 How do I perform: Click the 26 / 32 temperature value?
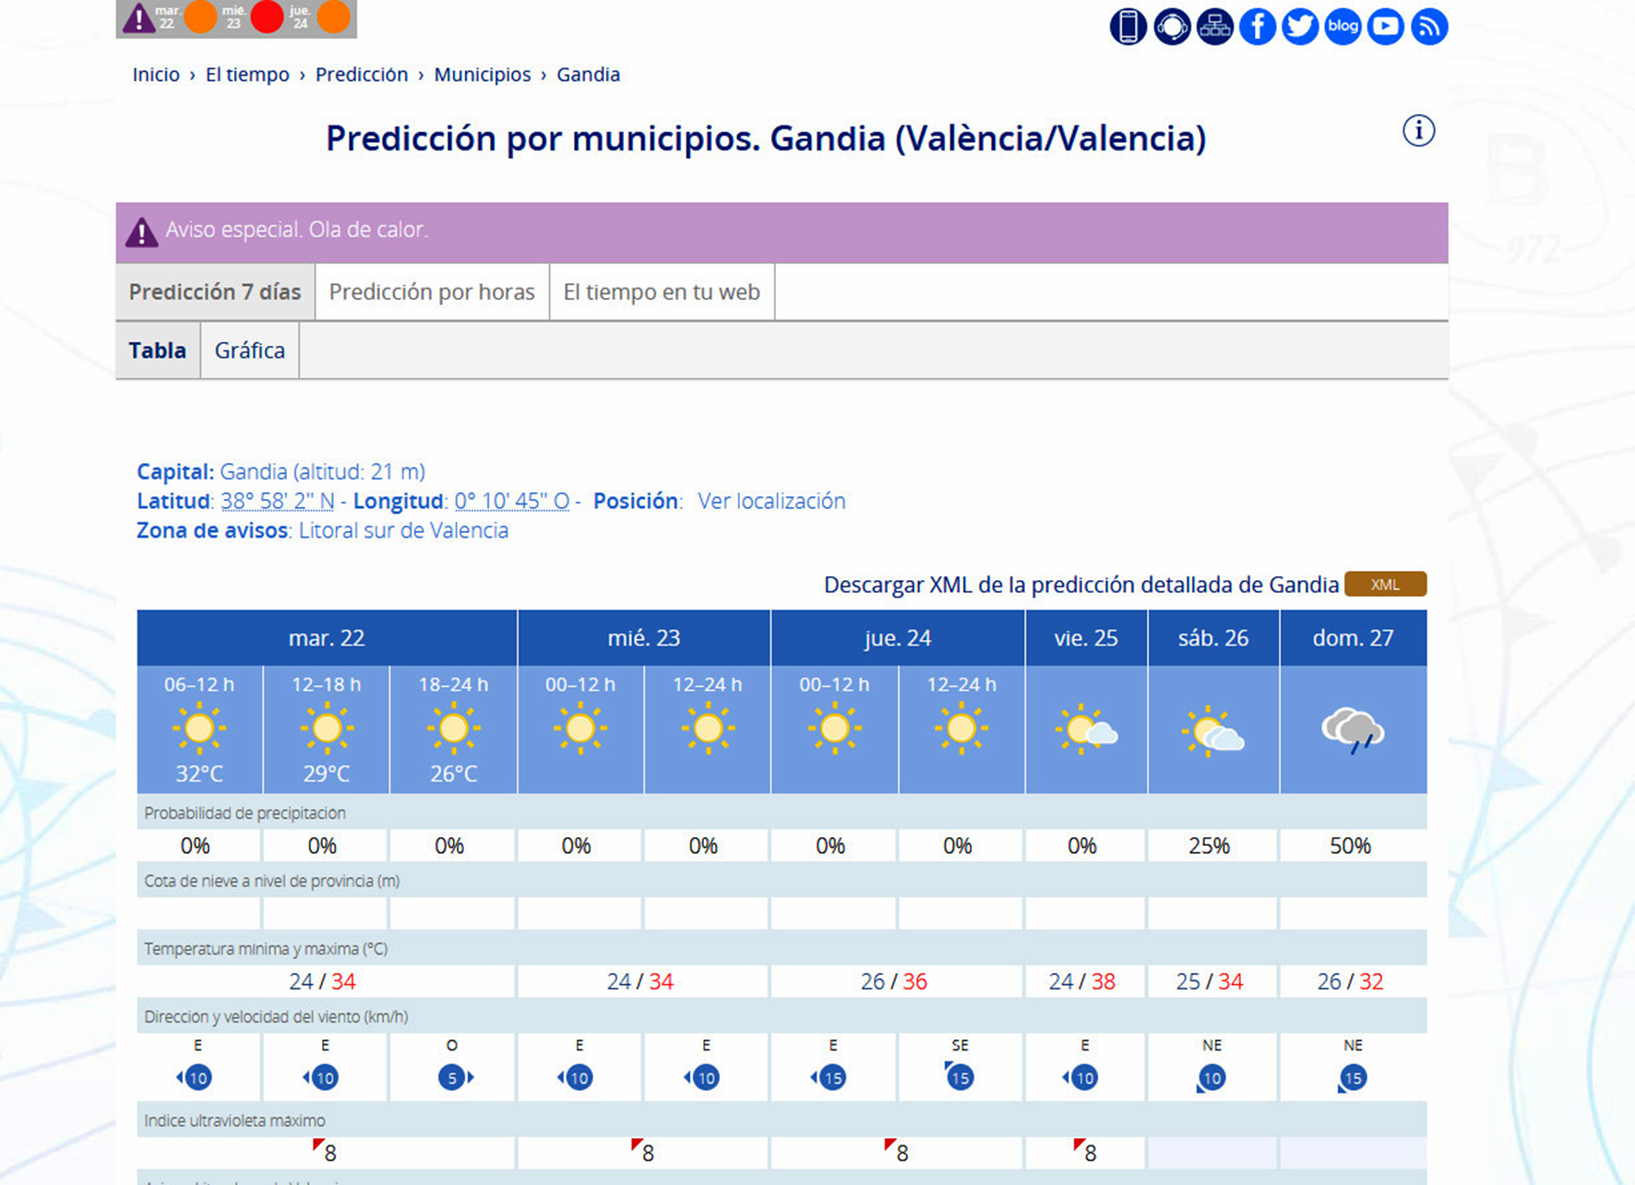[1350, 981]
